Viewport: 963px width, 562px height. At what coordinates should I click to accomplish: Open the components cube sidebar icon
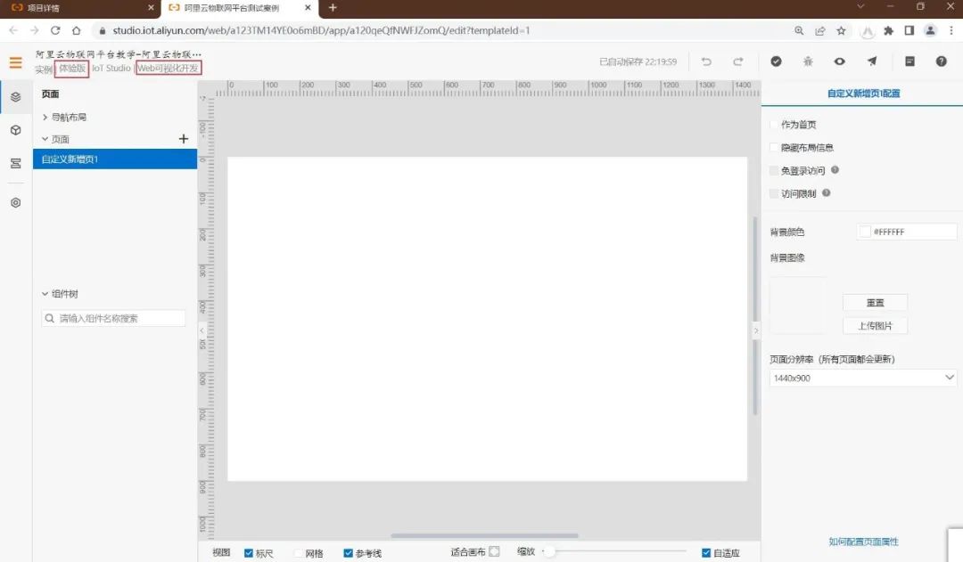[16, 130]
